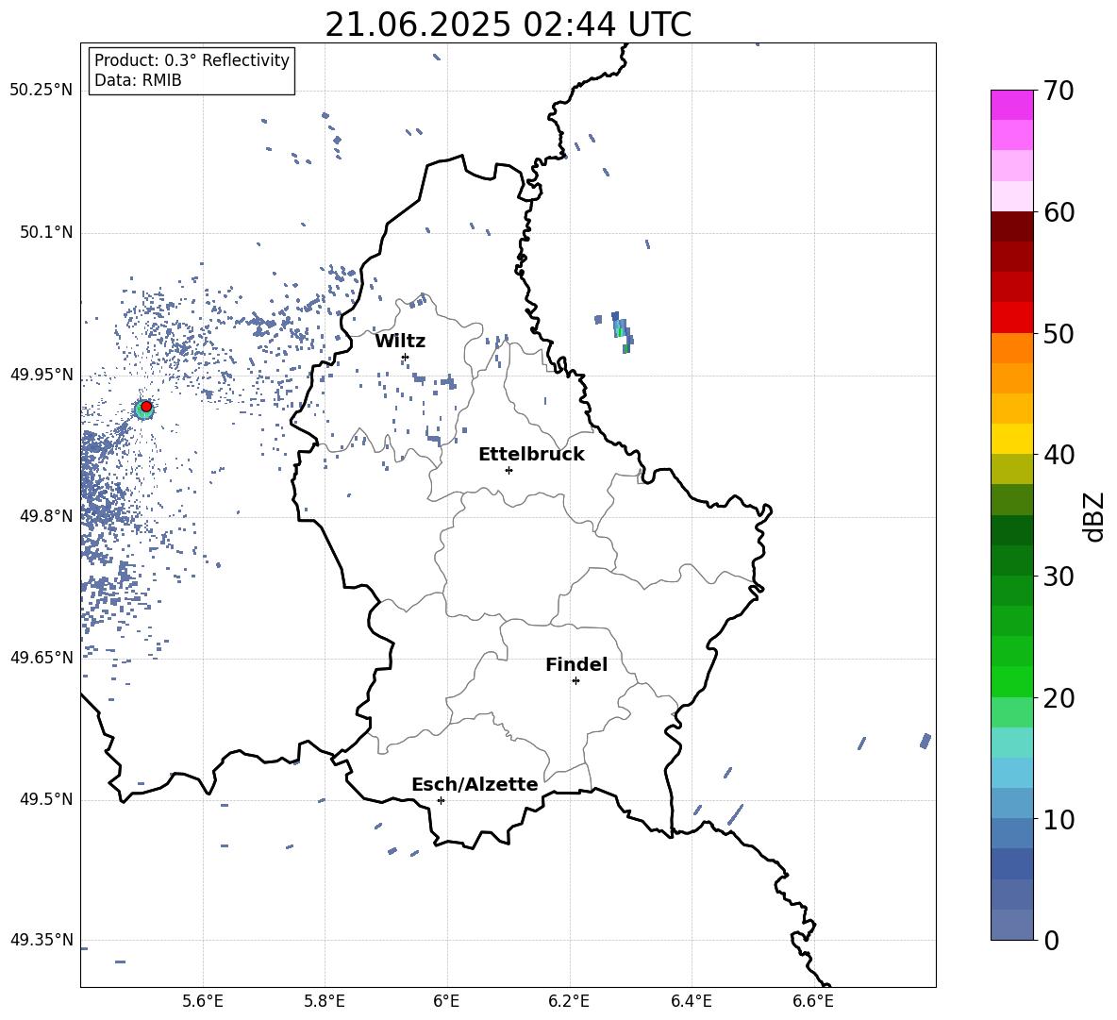
Task: Pick the magenta swatch at top of colorbar
Action: coord(1011,105)
